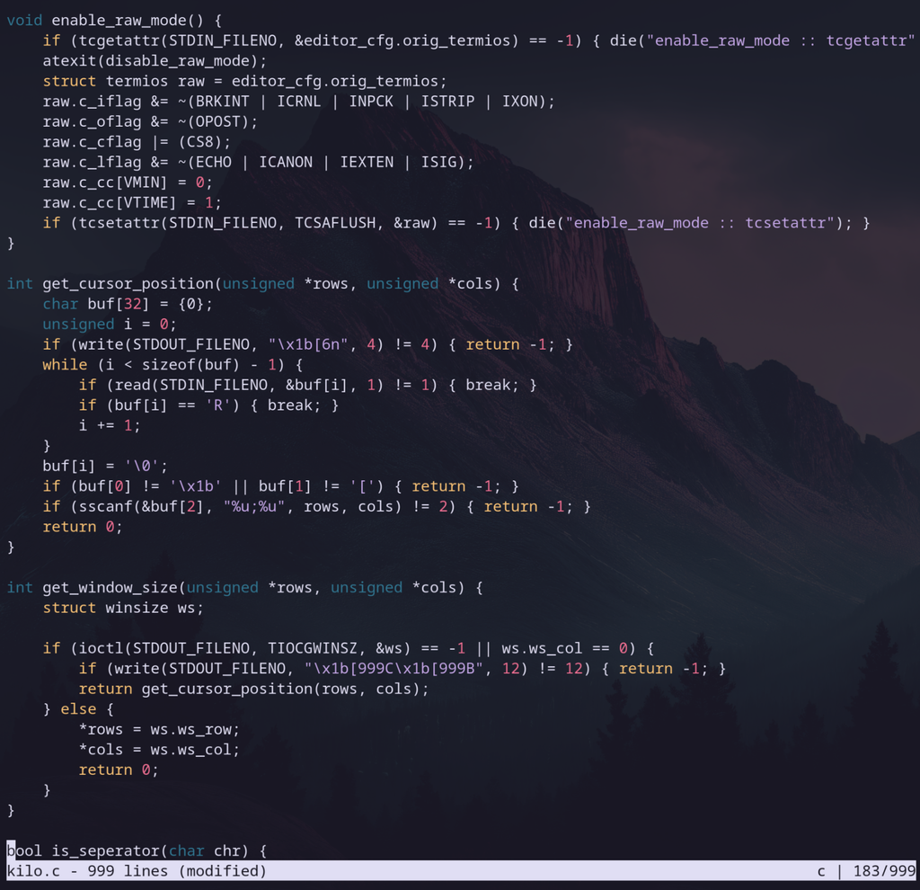Click the "i += 1;" line

(x=110, y=425)
